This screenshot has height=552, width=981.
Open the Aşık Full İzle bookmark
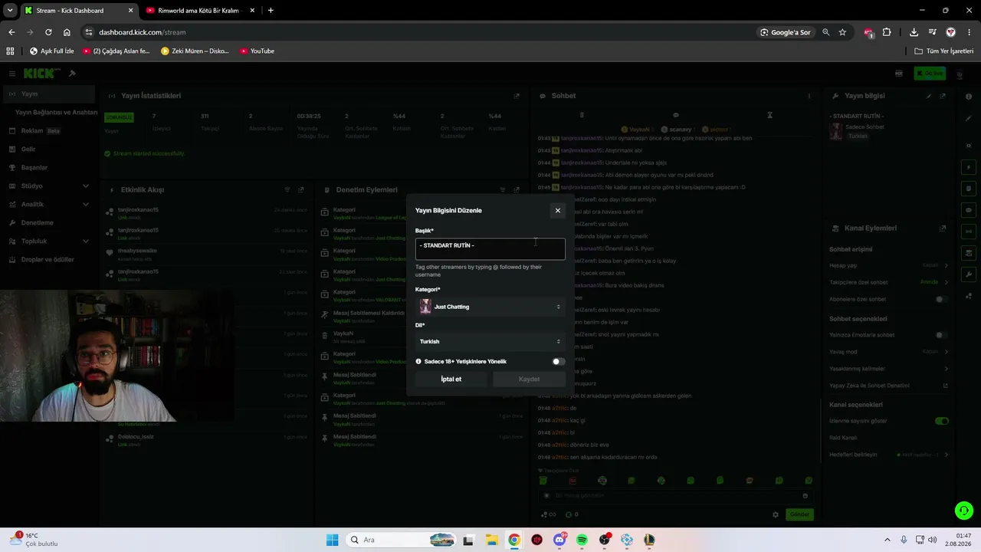pyautogui.click(x=52, y=51)
